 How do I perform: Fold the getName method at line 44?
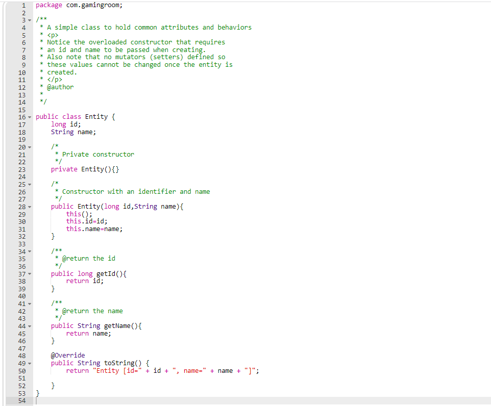30,326
